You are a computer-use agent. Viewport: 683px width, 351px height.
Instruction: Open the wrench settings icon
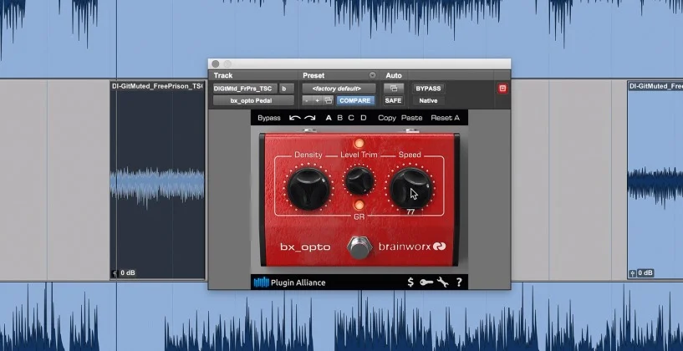(x=442, y=282)
